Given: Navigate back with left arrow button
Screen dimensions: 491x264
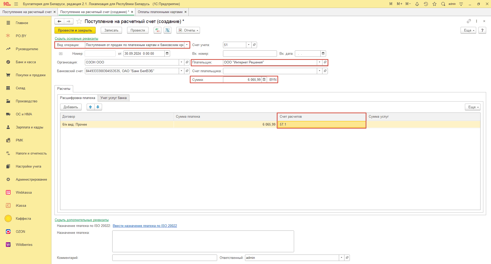Looking at the screenshot, I should click(x=59, y=21).
